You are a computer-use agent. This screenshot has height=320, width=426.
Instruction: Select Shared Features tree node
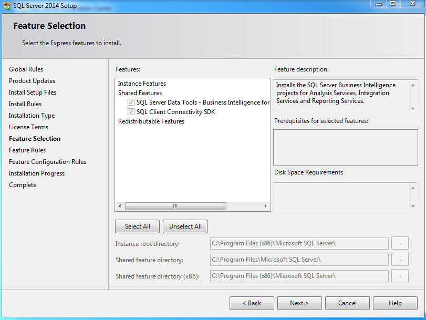(x=140, y=93)
